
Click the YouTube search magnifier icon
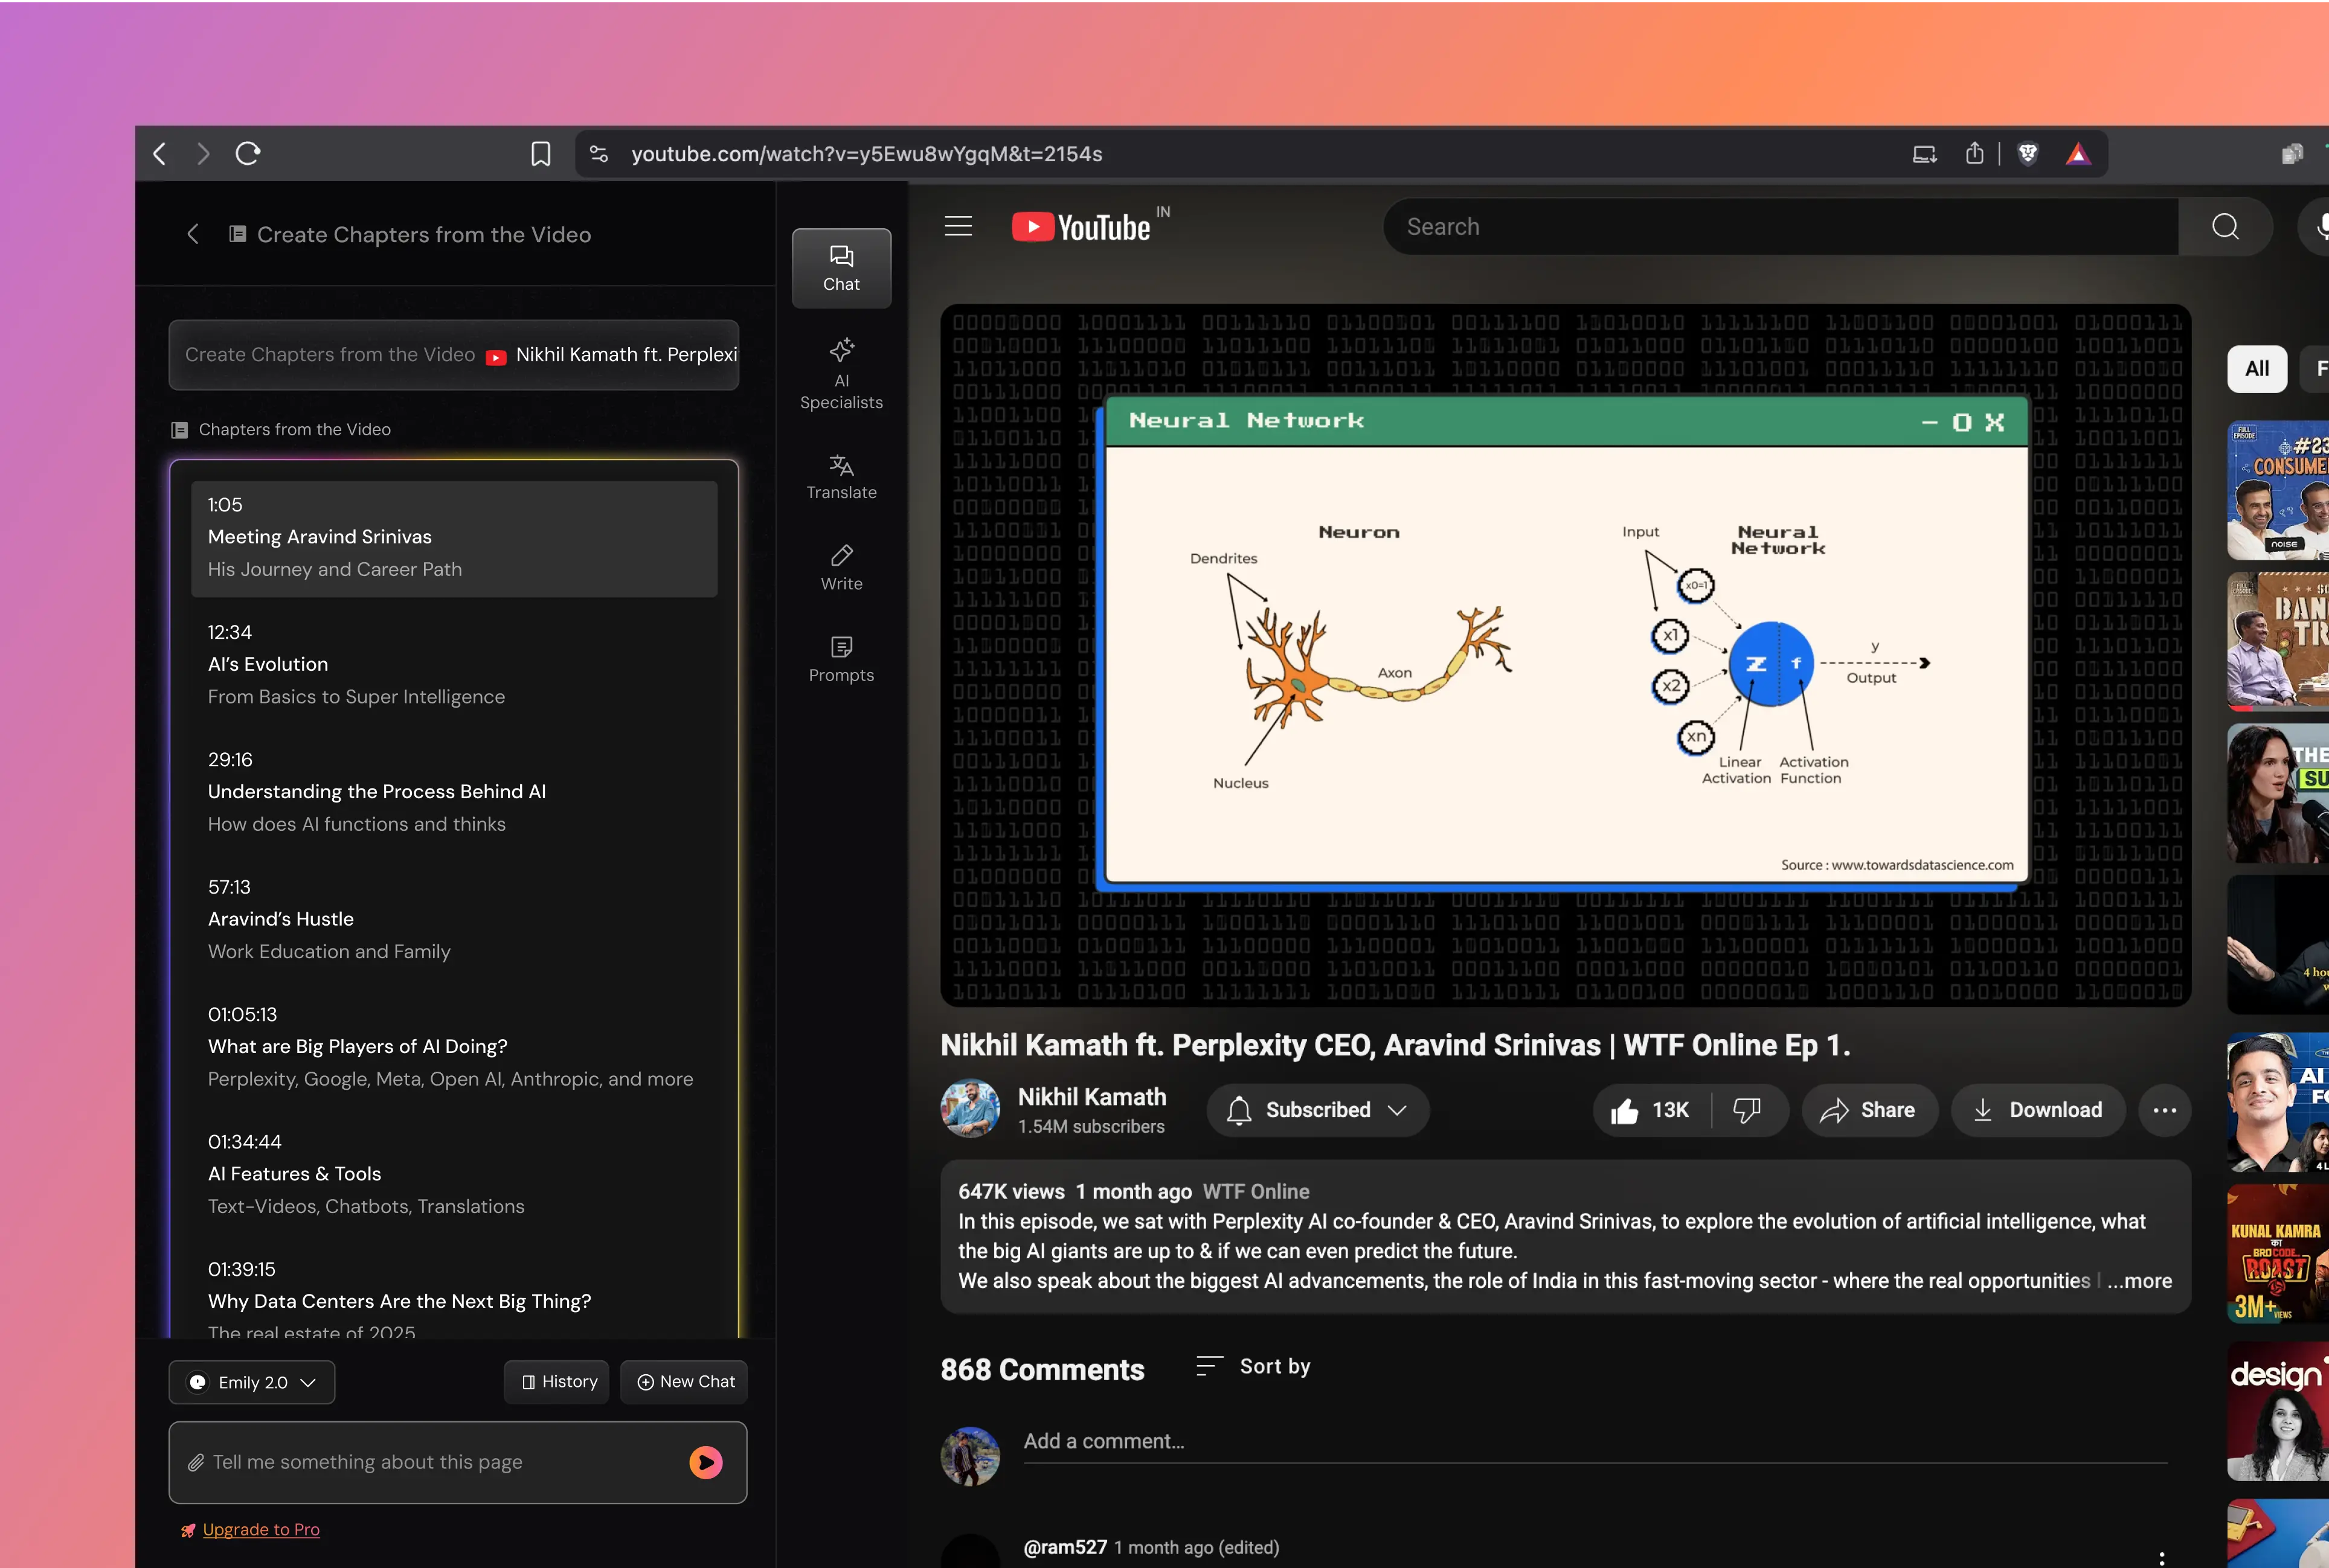coord(2224,227)
